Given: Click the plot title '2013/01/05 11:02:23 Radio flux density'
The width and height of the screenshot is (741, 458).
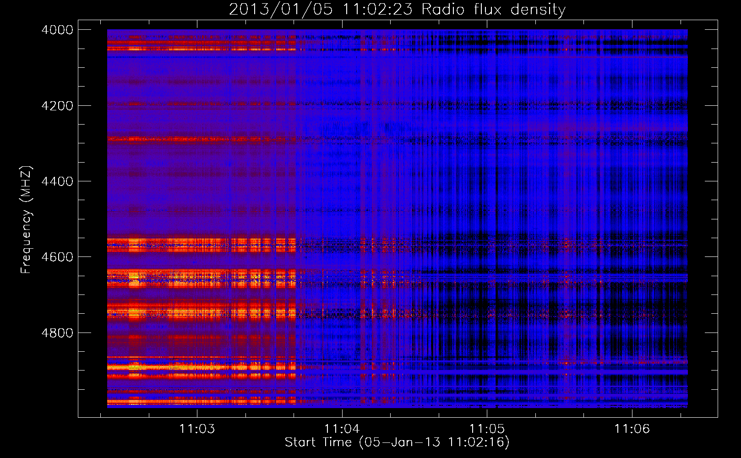Looking at the screenshot, I should [397, 10].
